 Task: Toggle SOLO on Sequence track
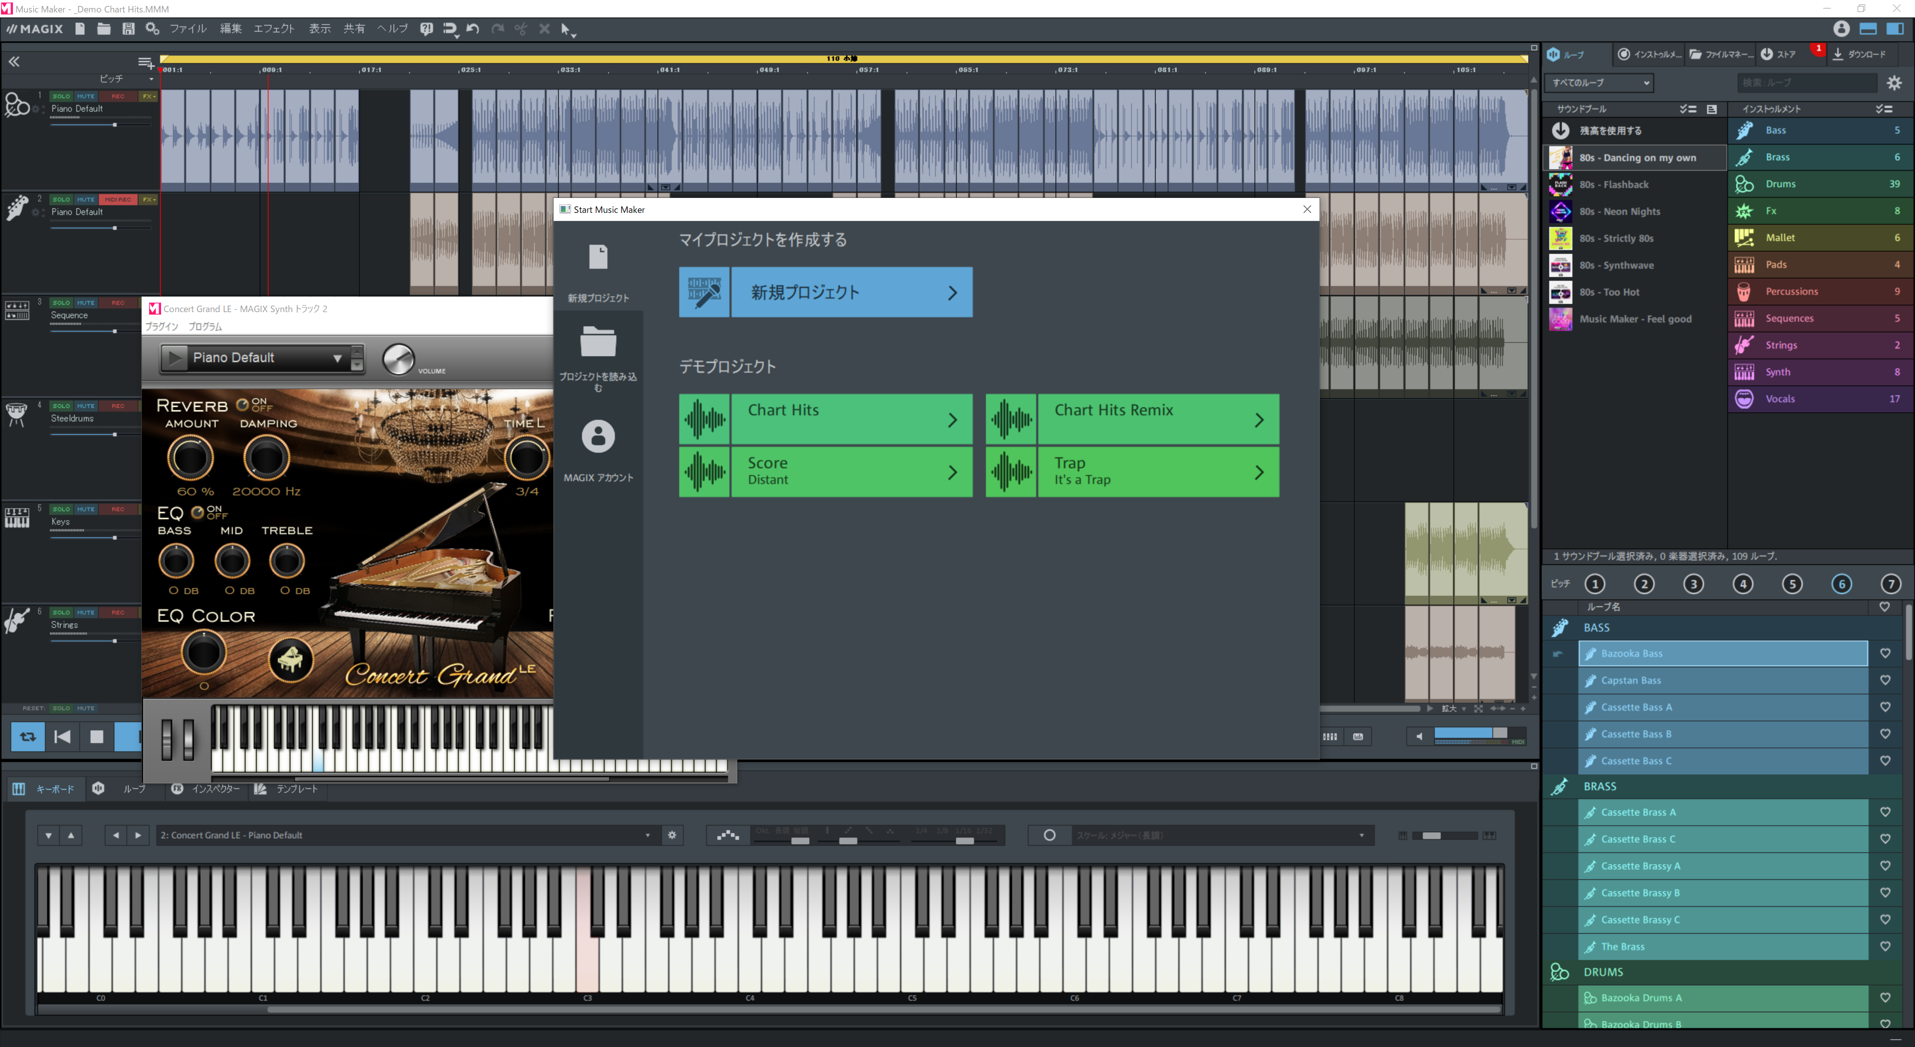[x=61, y=303]
